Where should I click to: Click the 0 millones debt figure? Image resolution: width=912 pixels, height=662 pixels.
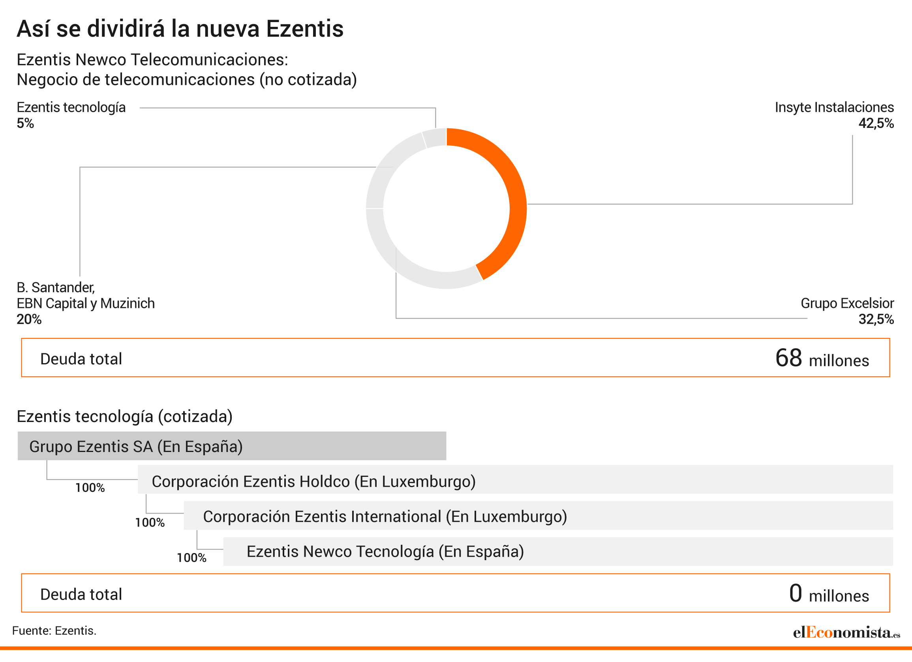(x=829, y=594)
